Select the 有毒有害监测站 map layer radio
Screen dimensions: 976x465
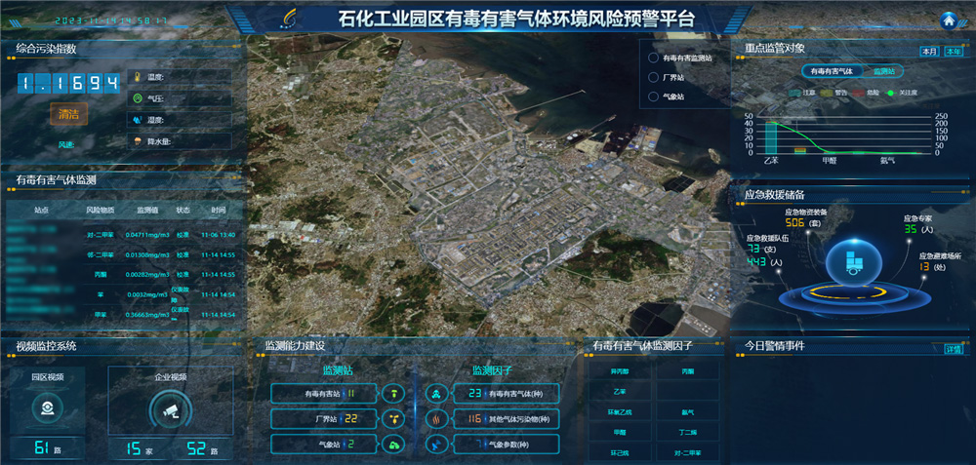653,58
